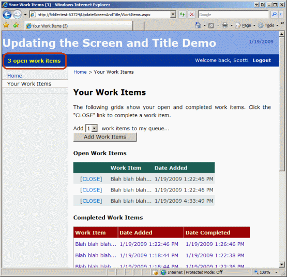Image resolution: width=287 pixels, height=277 pixels.
Task: Open the Page menu
Action: pos(245,25)
